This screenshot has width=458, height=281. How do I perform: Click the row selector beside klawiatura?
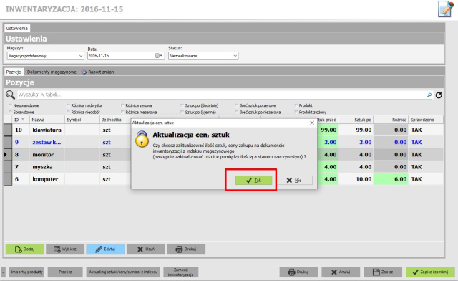(8, 130)
